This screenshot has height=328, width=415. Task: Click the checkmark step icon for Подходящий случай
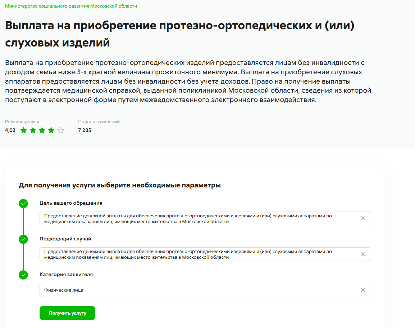pos(23,239)
